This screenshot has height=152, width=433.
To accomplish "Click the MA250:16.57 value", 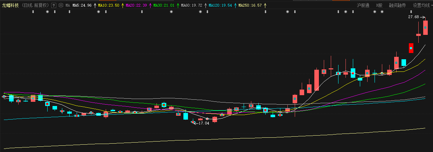I will pos(250,5).
